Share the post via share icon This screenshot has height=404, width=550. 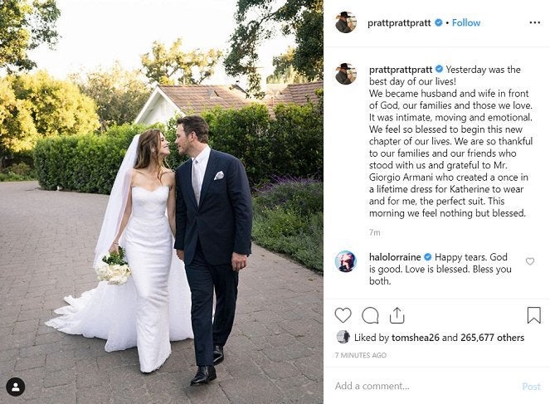[397, 315]
